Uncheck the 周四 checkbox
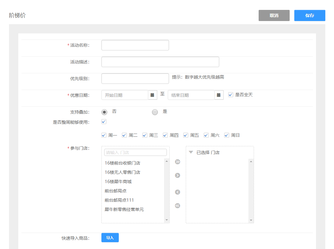 tap(165, 135)
